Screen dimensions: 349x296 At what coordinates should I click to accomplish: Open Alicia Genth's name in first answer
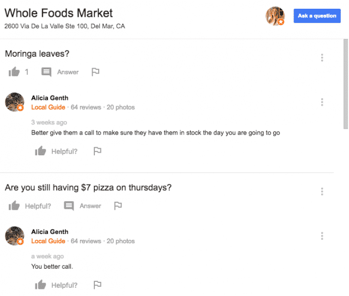(x=50, y=98)
